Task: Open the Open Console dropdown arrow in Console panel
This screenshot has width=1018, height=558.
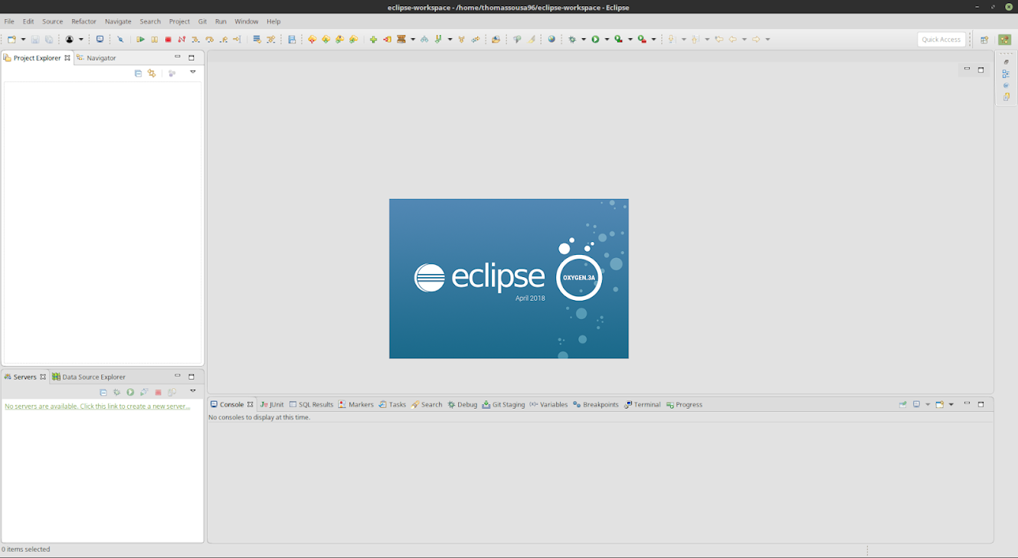Action: click(x=951, y=404)
